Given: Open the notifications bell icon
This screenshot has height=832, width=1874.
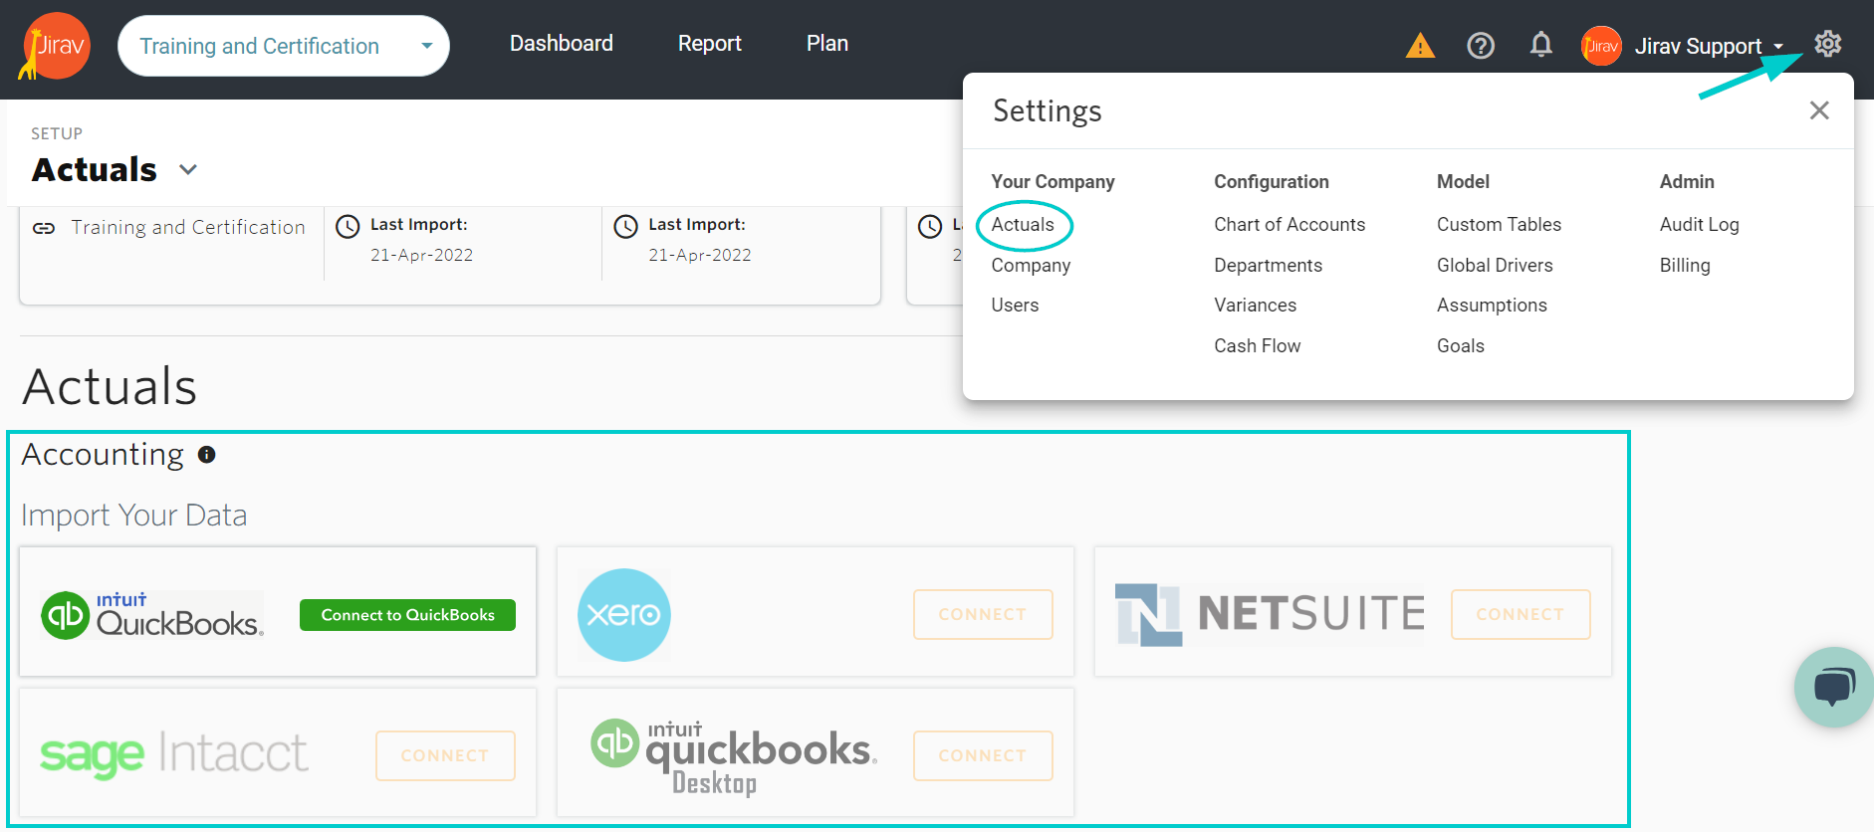Looking at the screenshot, I should (1540, 45).
